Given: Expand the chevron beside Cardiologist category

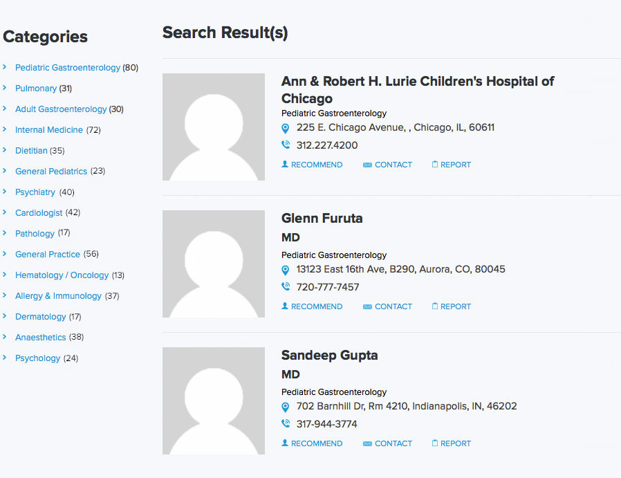Looking at the screenshot, I should [x=5, y=212].
